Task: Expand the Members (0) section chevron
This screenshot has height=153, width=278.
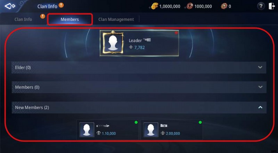Action: 260,87
